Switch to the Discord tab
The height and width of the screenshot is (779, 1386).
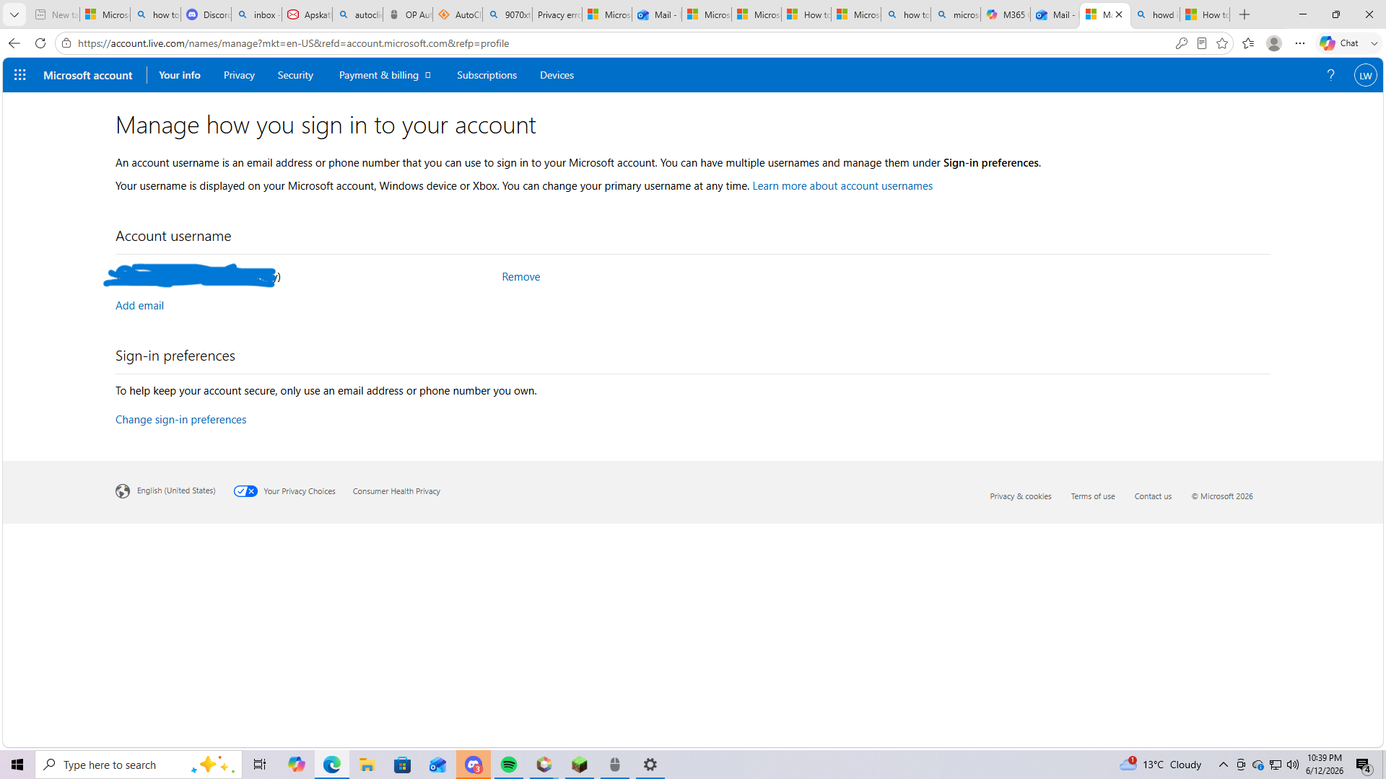point(206,14)
